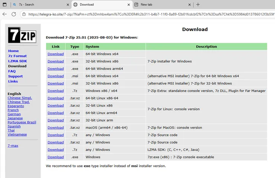Click the 'Type' column header
This screenshot has width=275, height=178.
pyautogui.click(x=75, y=47)
